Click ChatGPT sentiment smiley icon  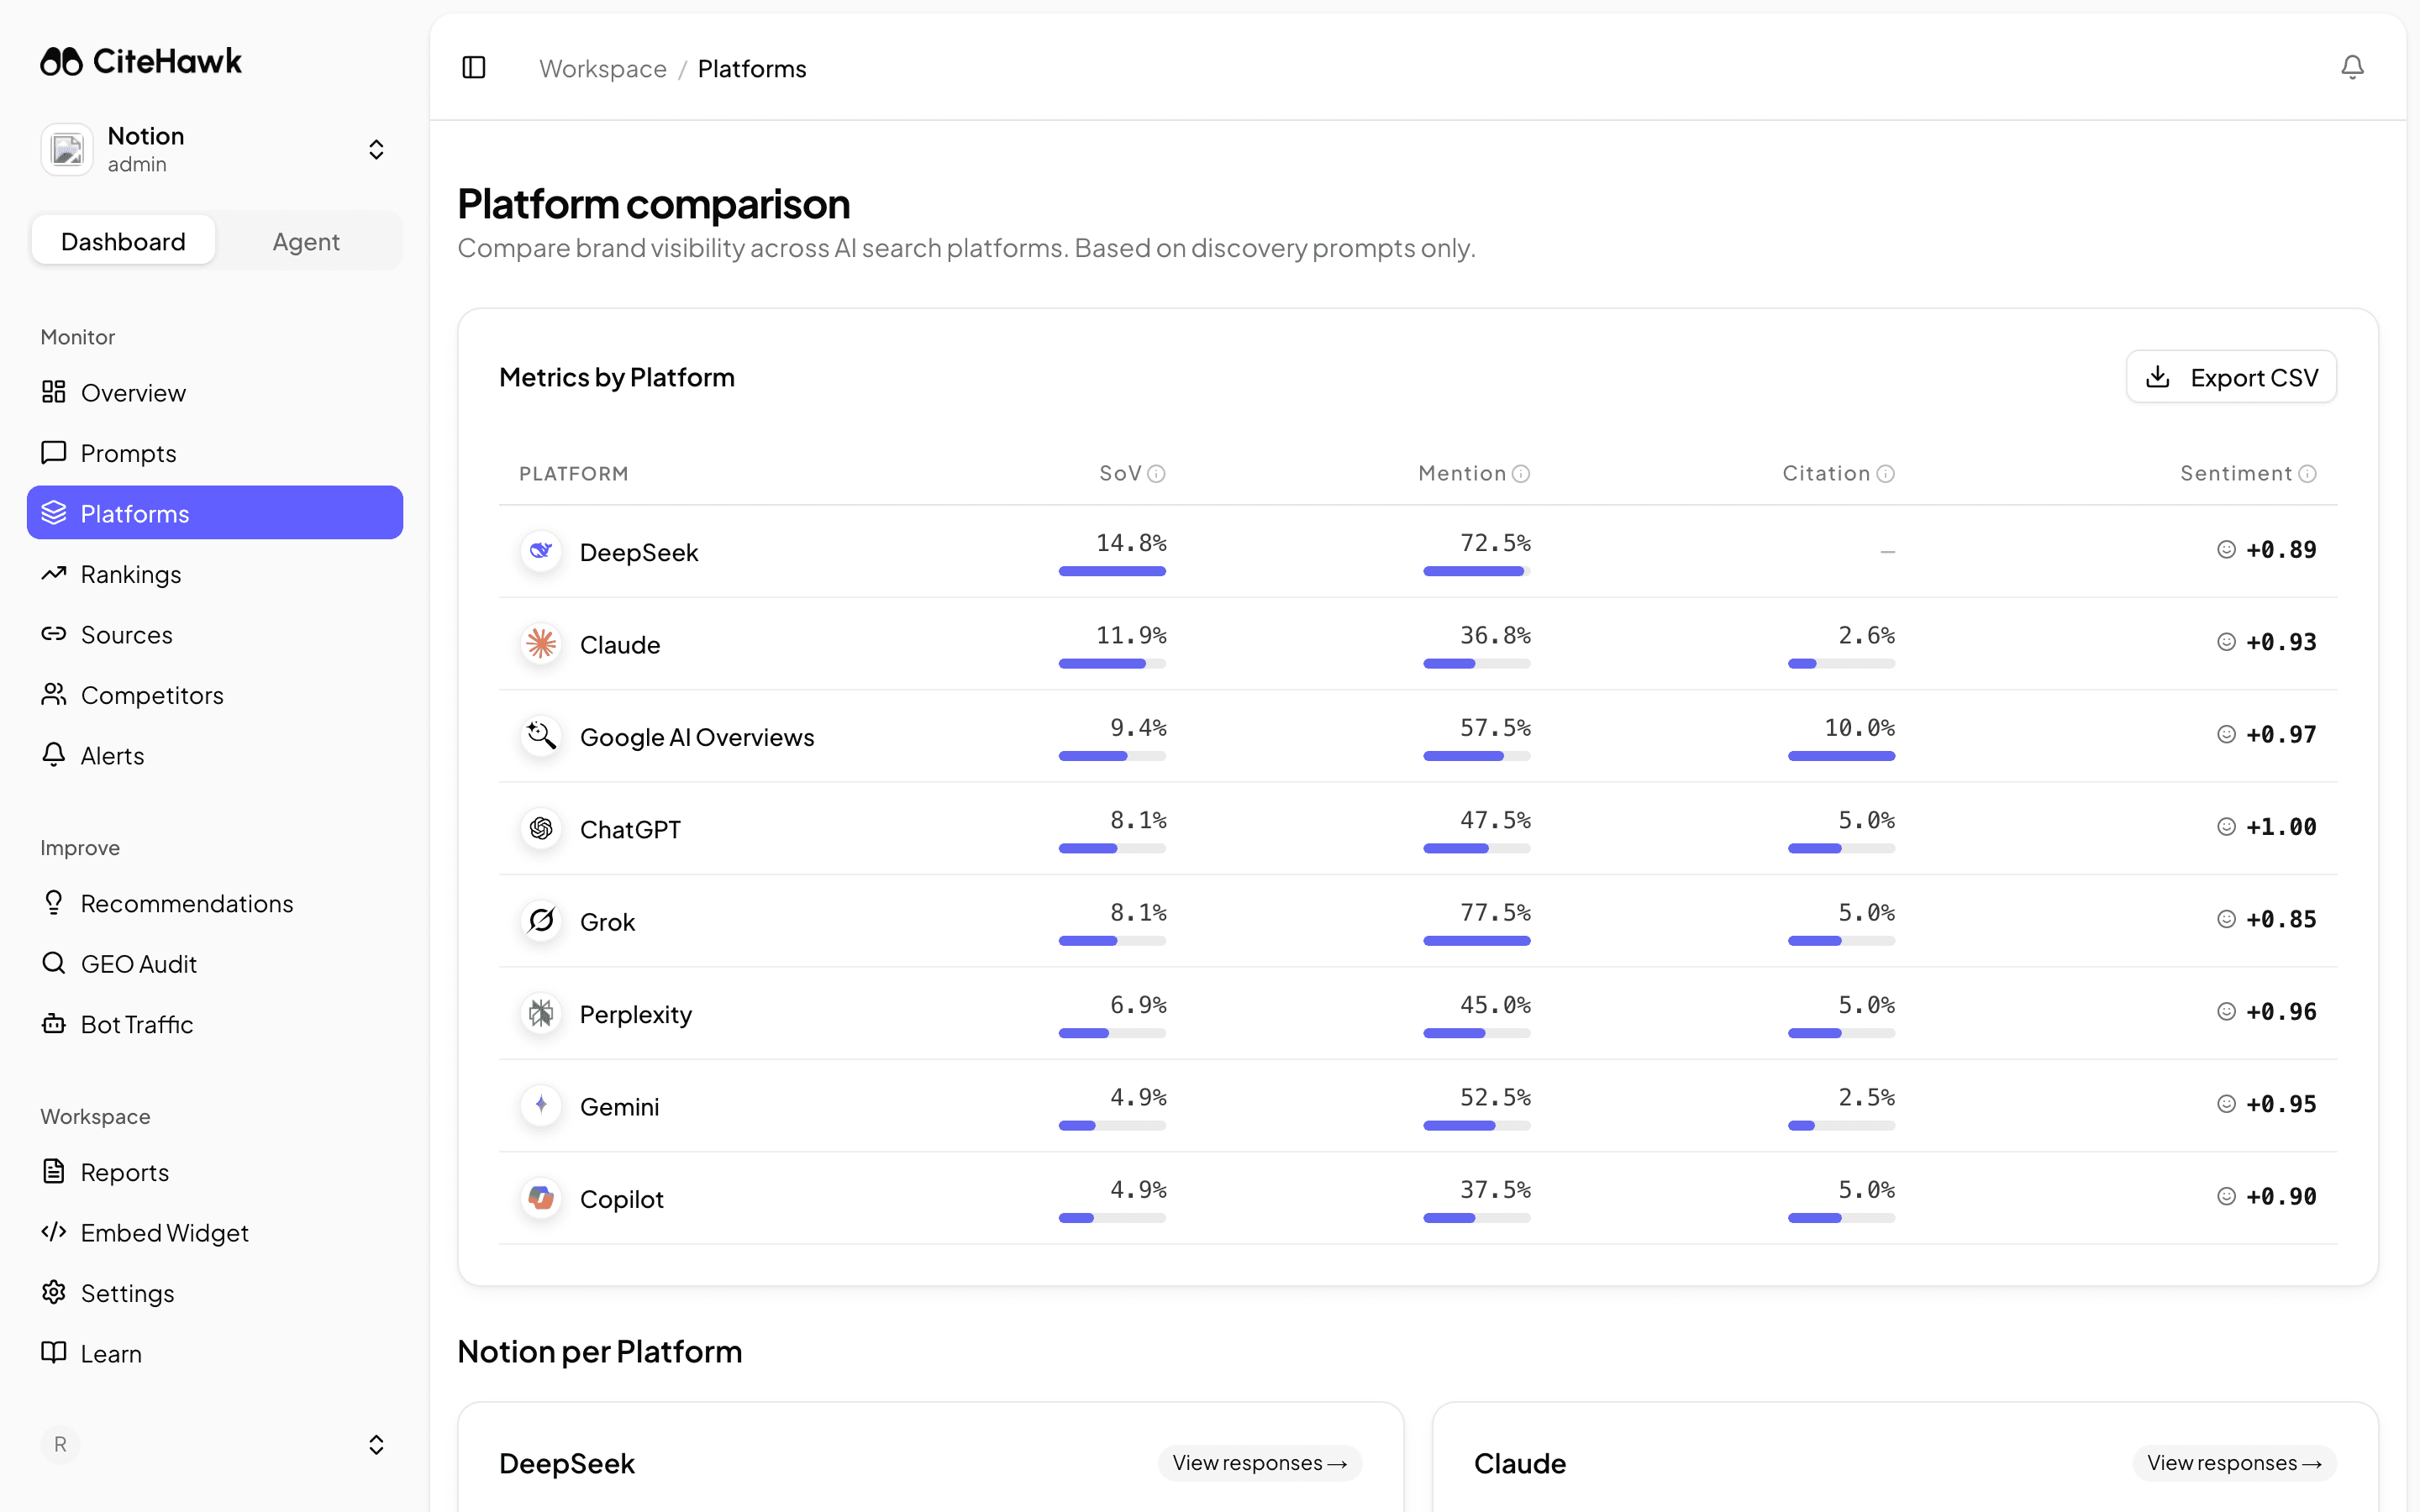2227,827
